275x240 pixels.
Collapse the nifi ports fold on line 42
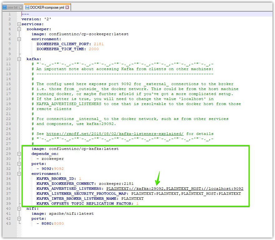point(19,219)
